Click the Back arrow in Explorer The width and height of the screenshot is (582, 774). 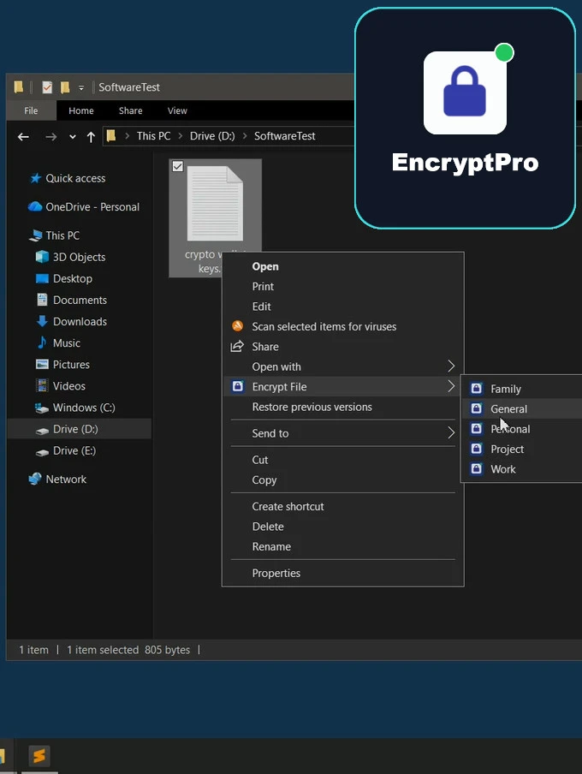[x=23, y=137]
